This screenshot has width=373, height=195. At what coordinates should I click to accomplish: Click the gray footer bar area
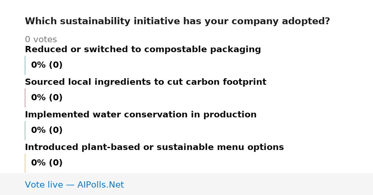point(186,184)
